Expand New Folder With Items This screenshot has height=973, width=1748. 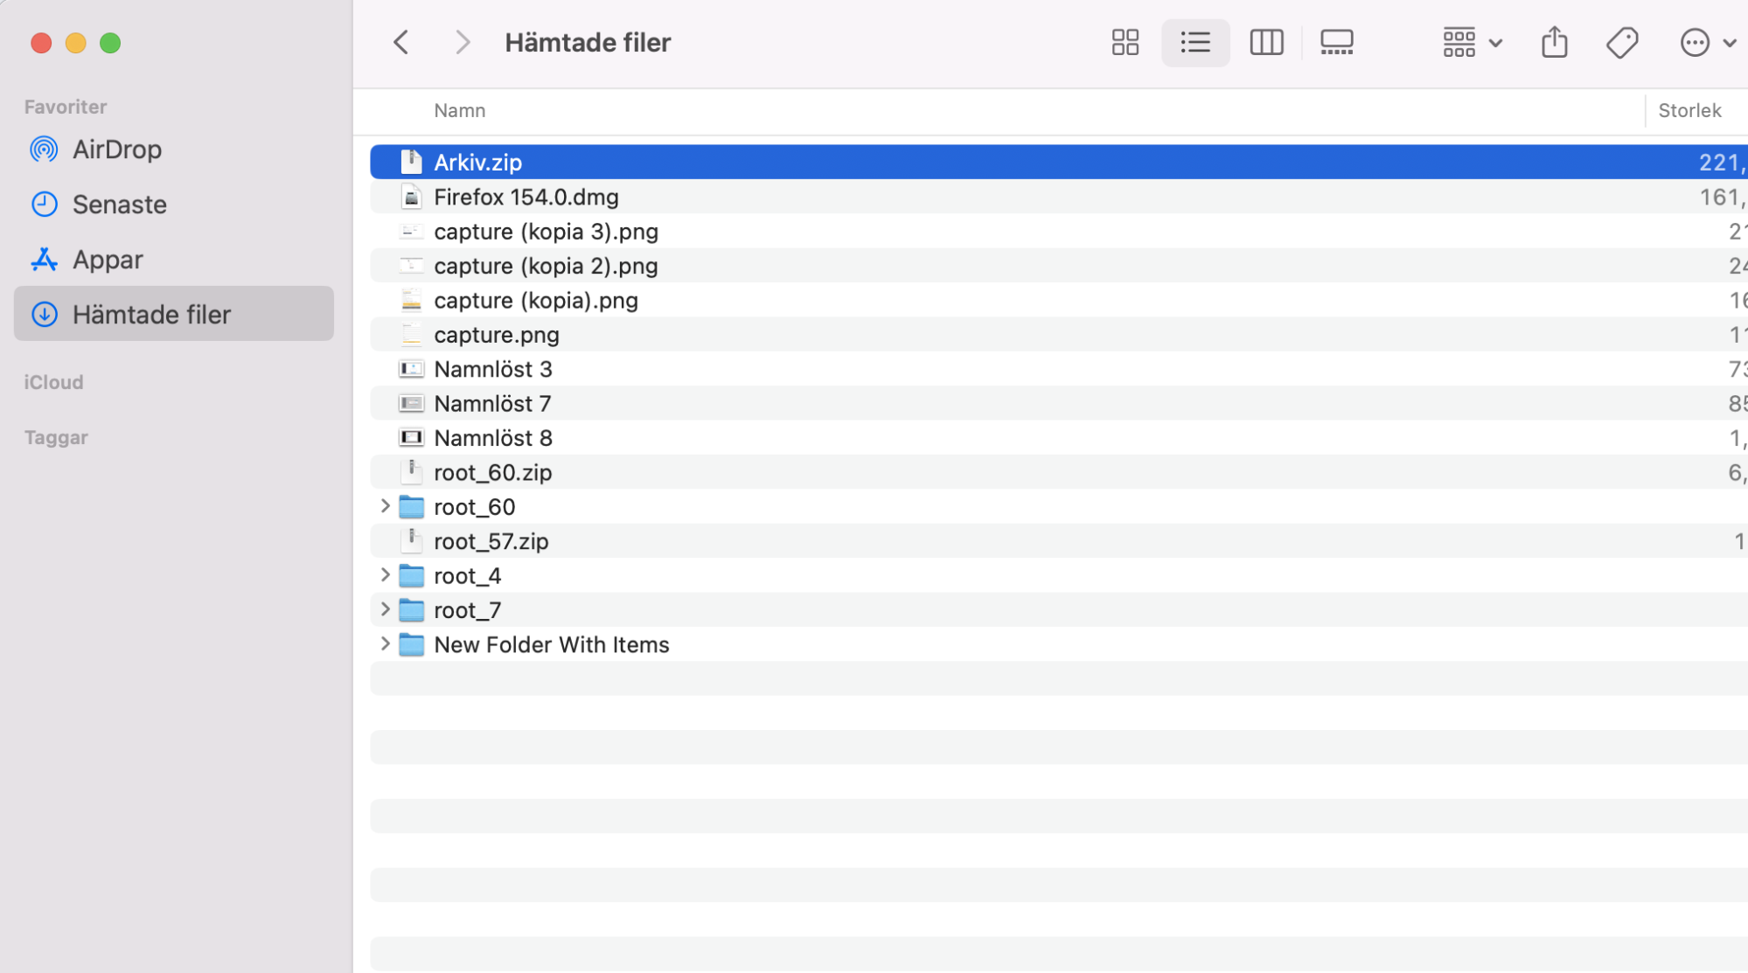pos(385,644)
